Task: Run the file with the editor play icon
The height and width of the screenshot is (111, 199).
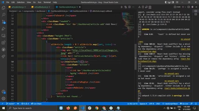Action: 122,7
